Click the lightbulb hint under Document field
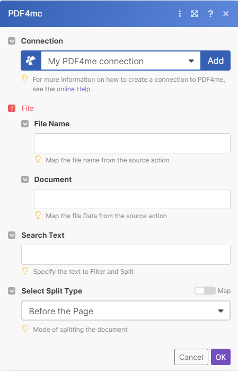The image size is (238, 371). [x=38, y=215]
